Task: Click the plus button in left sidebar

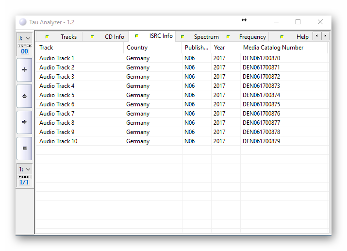Action: click(x=24, y=70)
